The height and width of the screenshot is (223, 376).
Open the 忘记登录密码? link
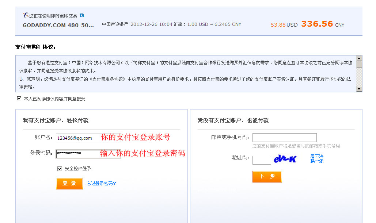coord(101,184)
